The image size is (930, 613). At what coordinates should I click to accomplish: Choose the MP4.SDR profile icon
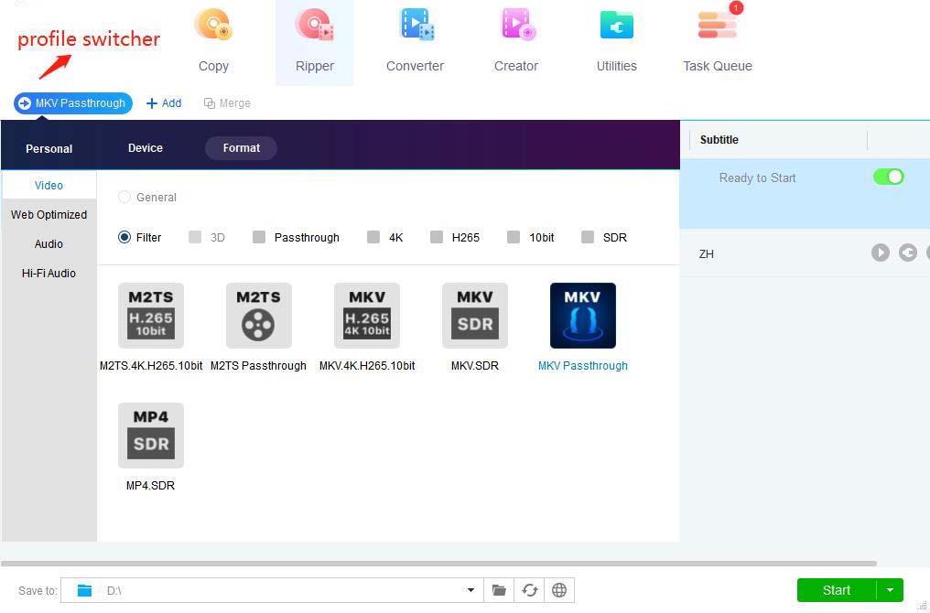pyautogui.click(x=151, y=436)
